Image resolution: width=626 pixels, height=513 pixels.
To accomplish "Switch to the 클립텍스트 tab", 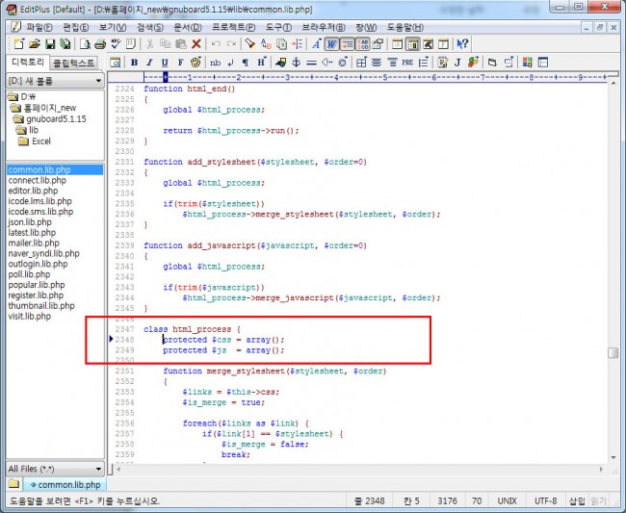I will point(74,63).
